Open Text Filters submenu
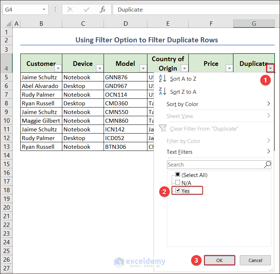The image size is (280, 274). click(x=218, y=152)
